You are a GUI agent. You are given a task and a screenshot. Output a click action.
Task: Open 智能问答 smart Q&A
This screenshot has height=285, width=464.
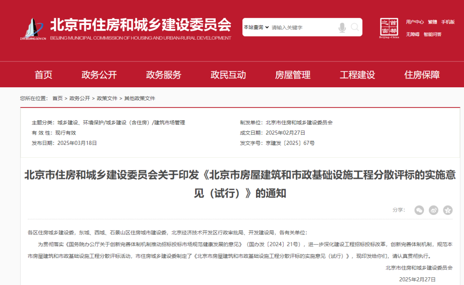[x=433, y=34]
